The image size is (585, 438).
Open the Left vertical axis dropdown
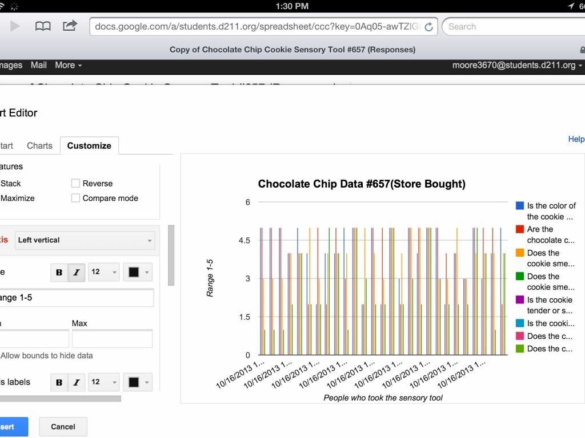pyautogui.click(x=85, y=240)
